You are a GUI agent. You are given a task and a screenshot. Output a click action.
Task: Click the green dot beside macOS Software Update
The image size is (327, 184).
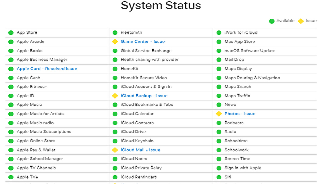pyautogui.click(x=219, y=51)
